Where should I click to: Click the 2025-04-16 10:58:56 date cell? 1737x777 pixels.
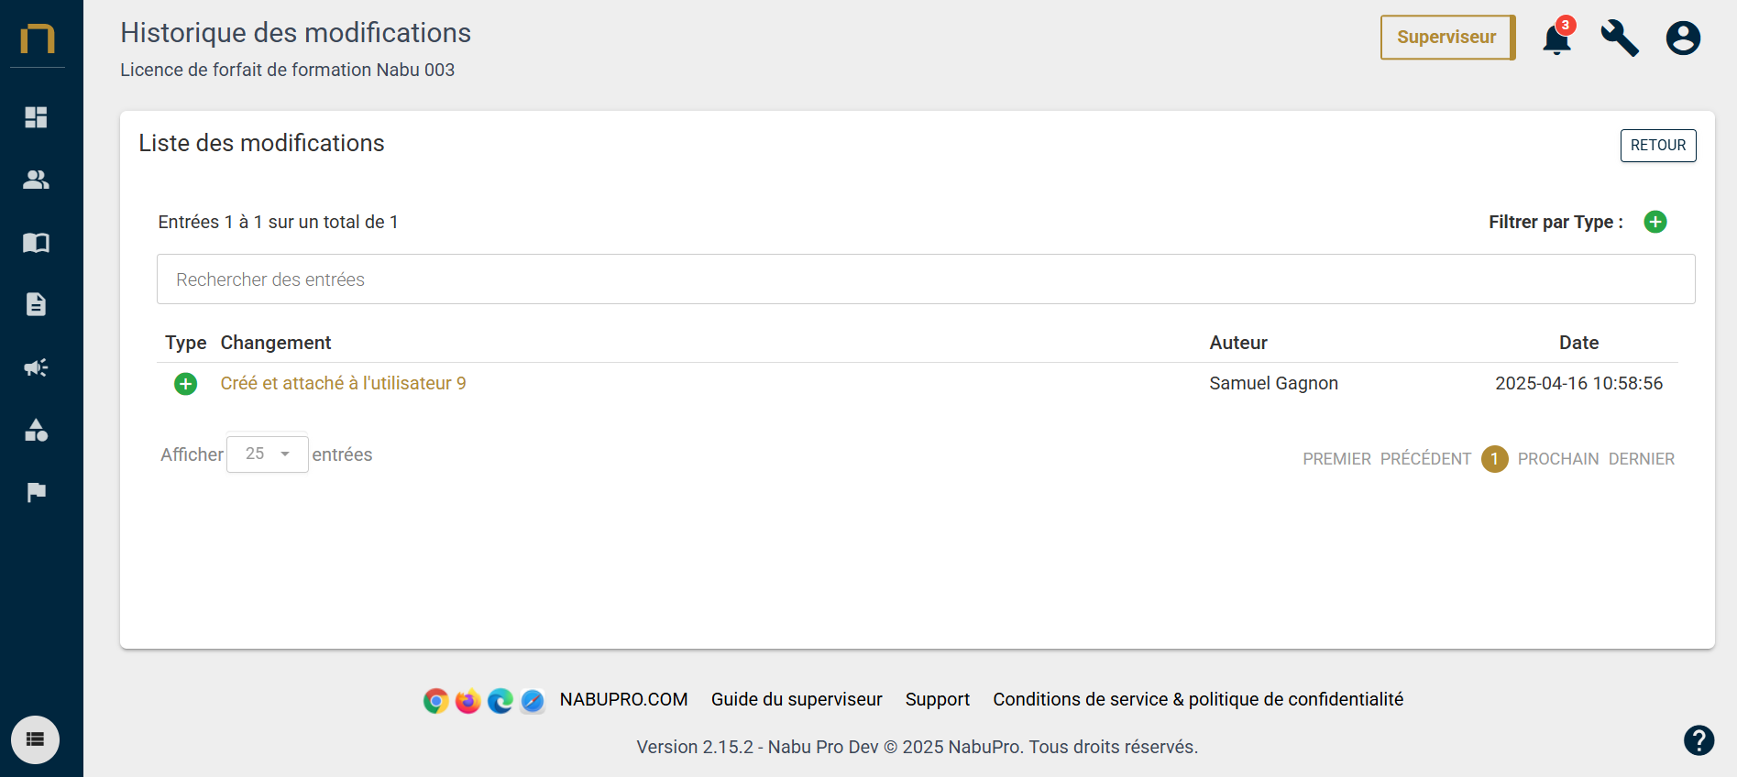[x=1578, y=383]
